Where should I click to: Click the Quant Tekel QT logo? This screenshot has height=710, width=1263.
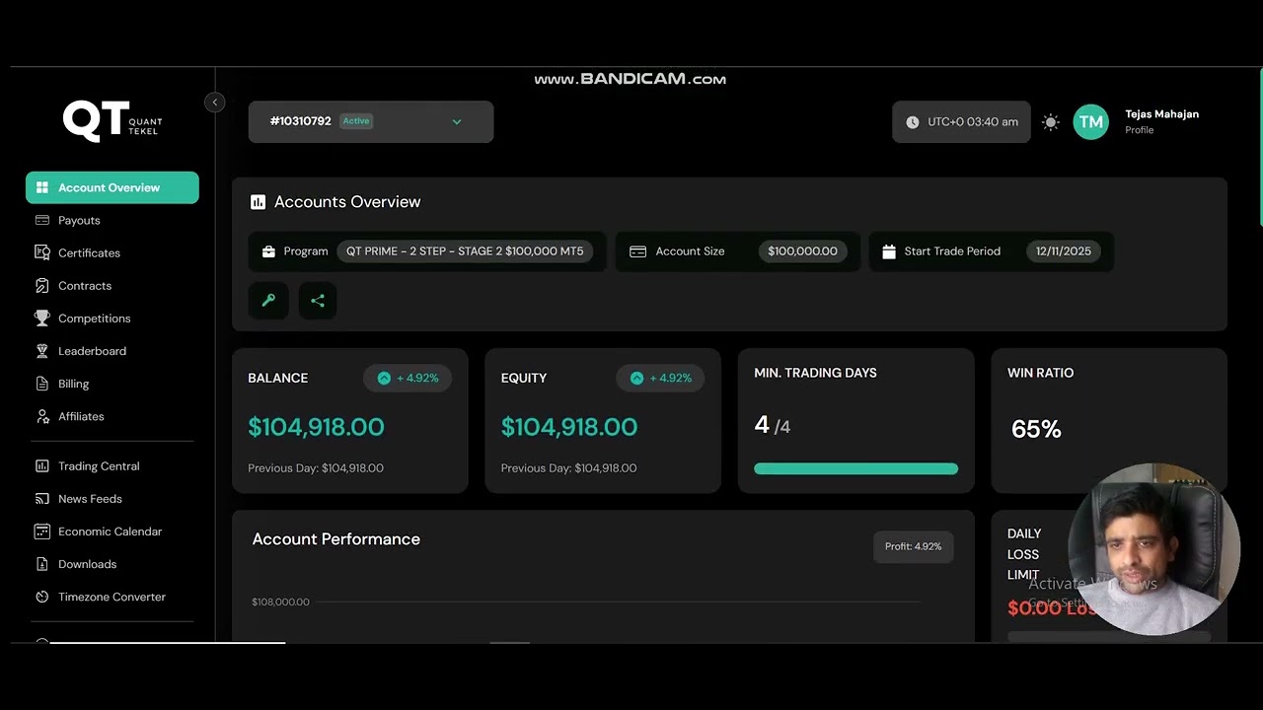click(x=112, y=122)
